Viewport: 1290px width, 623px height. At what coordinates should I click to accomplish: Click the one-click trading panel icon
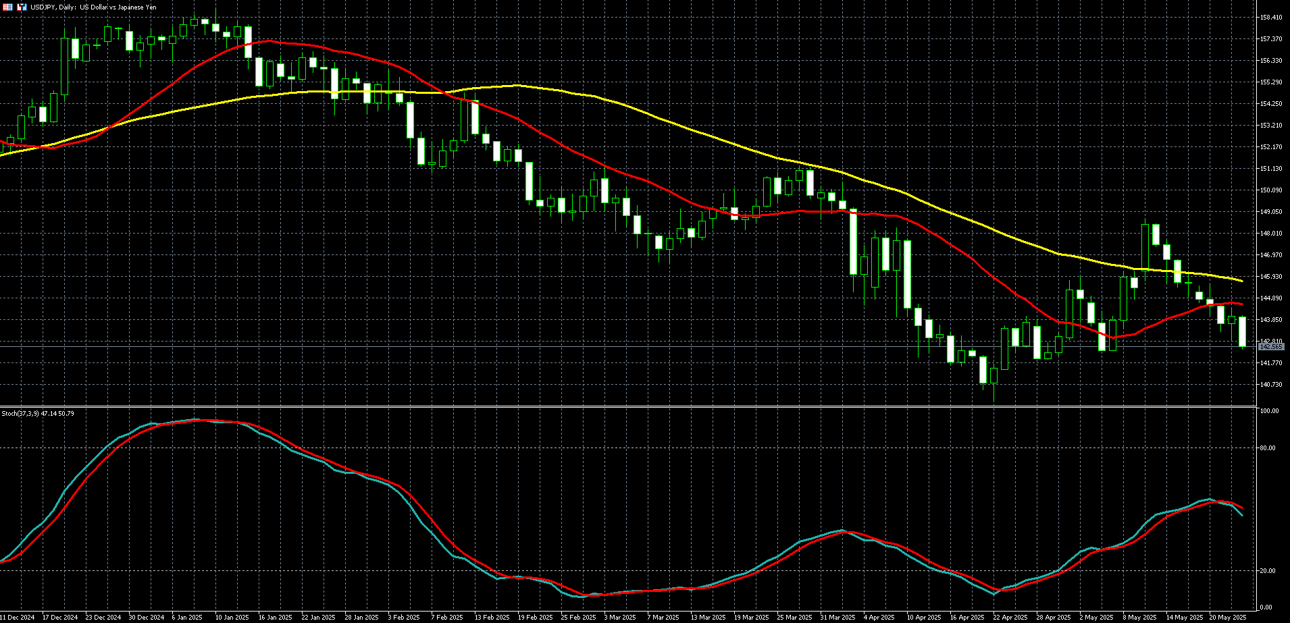[22, 7]
